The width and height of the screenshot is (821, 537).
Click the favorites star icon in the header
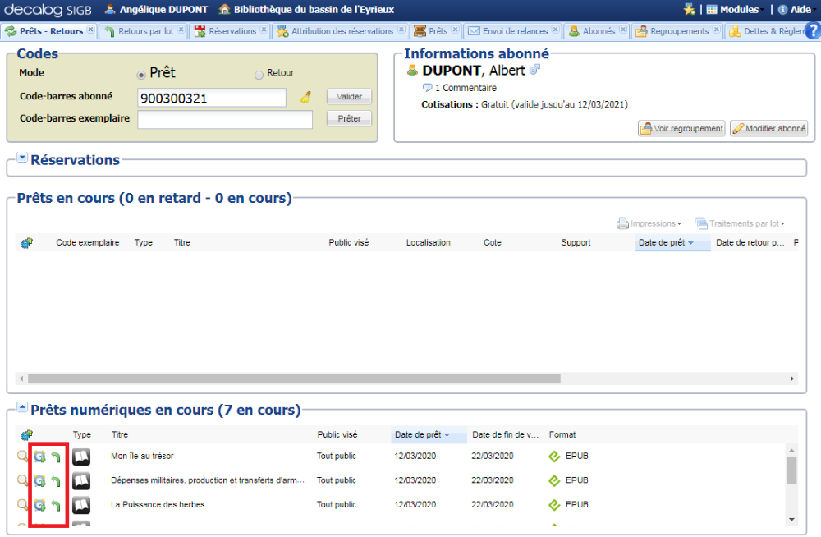click(x=689, y=10)
